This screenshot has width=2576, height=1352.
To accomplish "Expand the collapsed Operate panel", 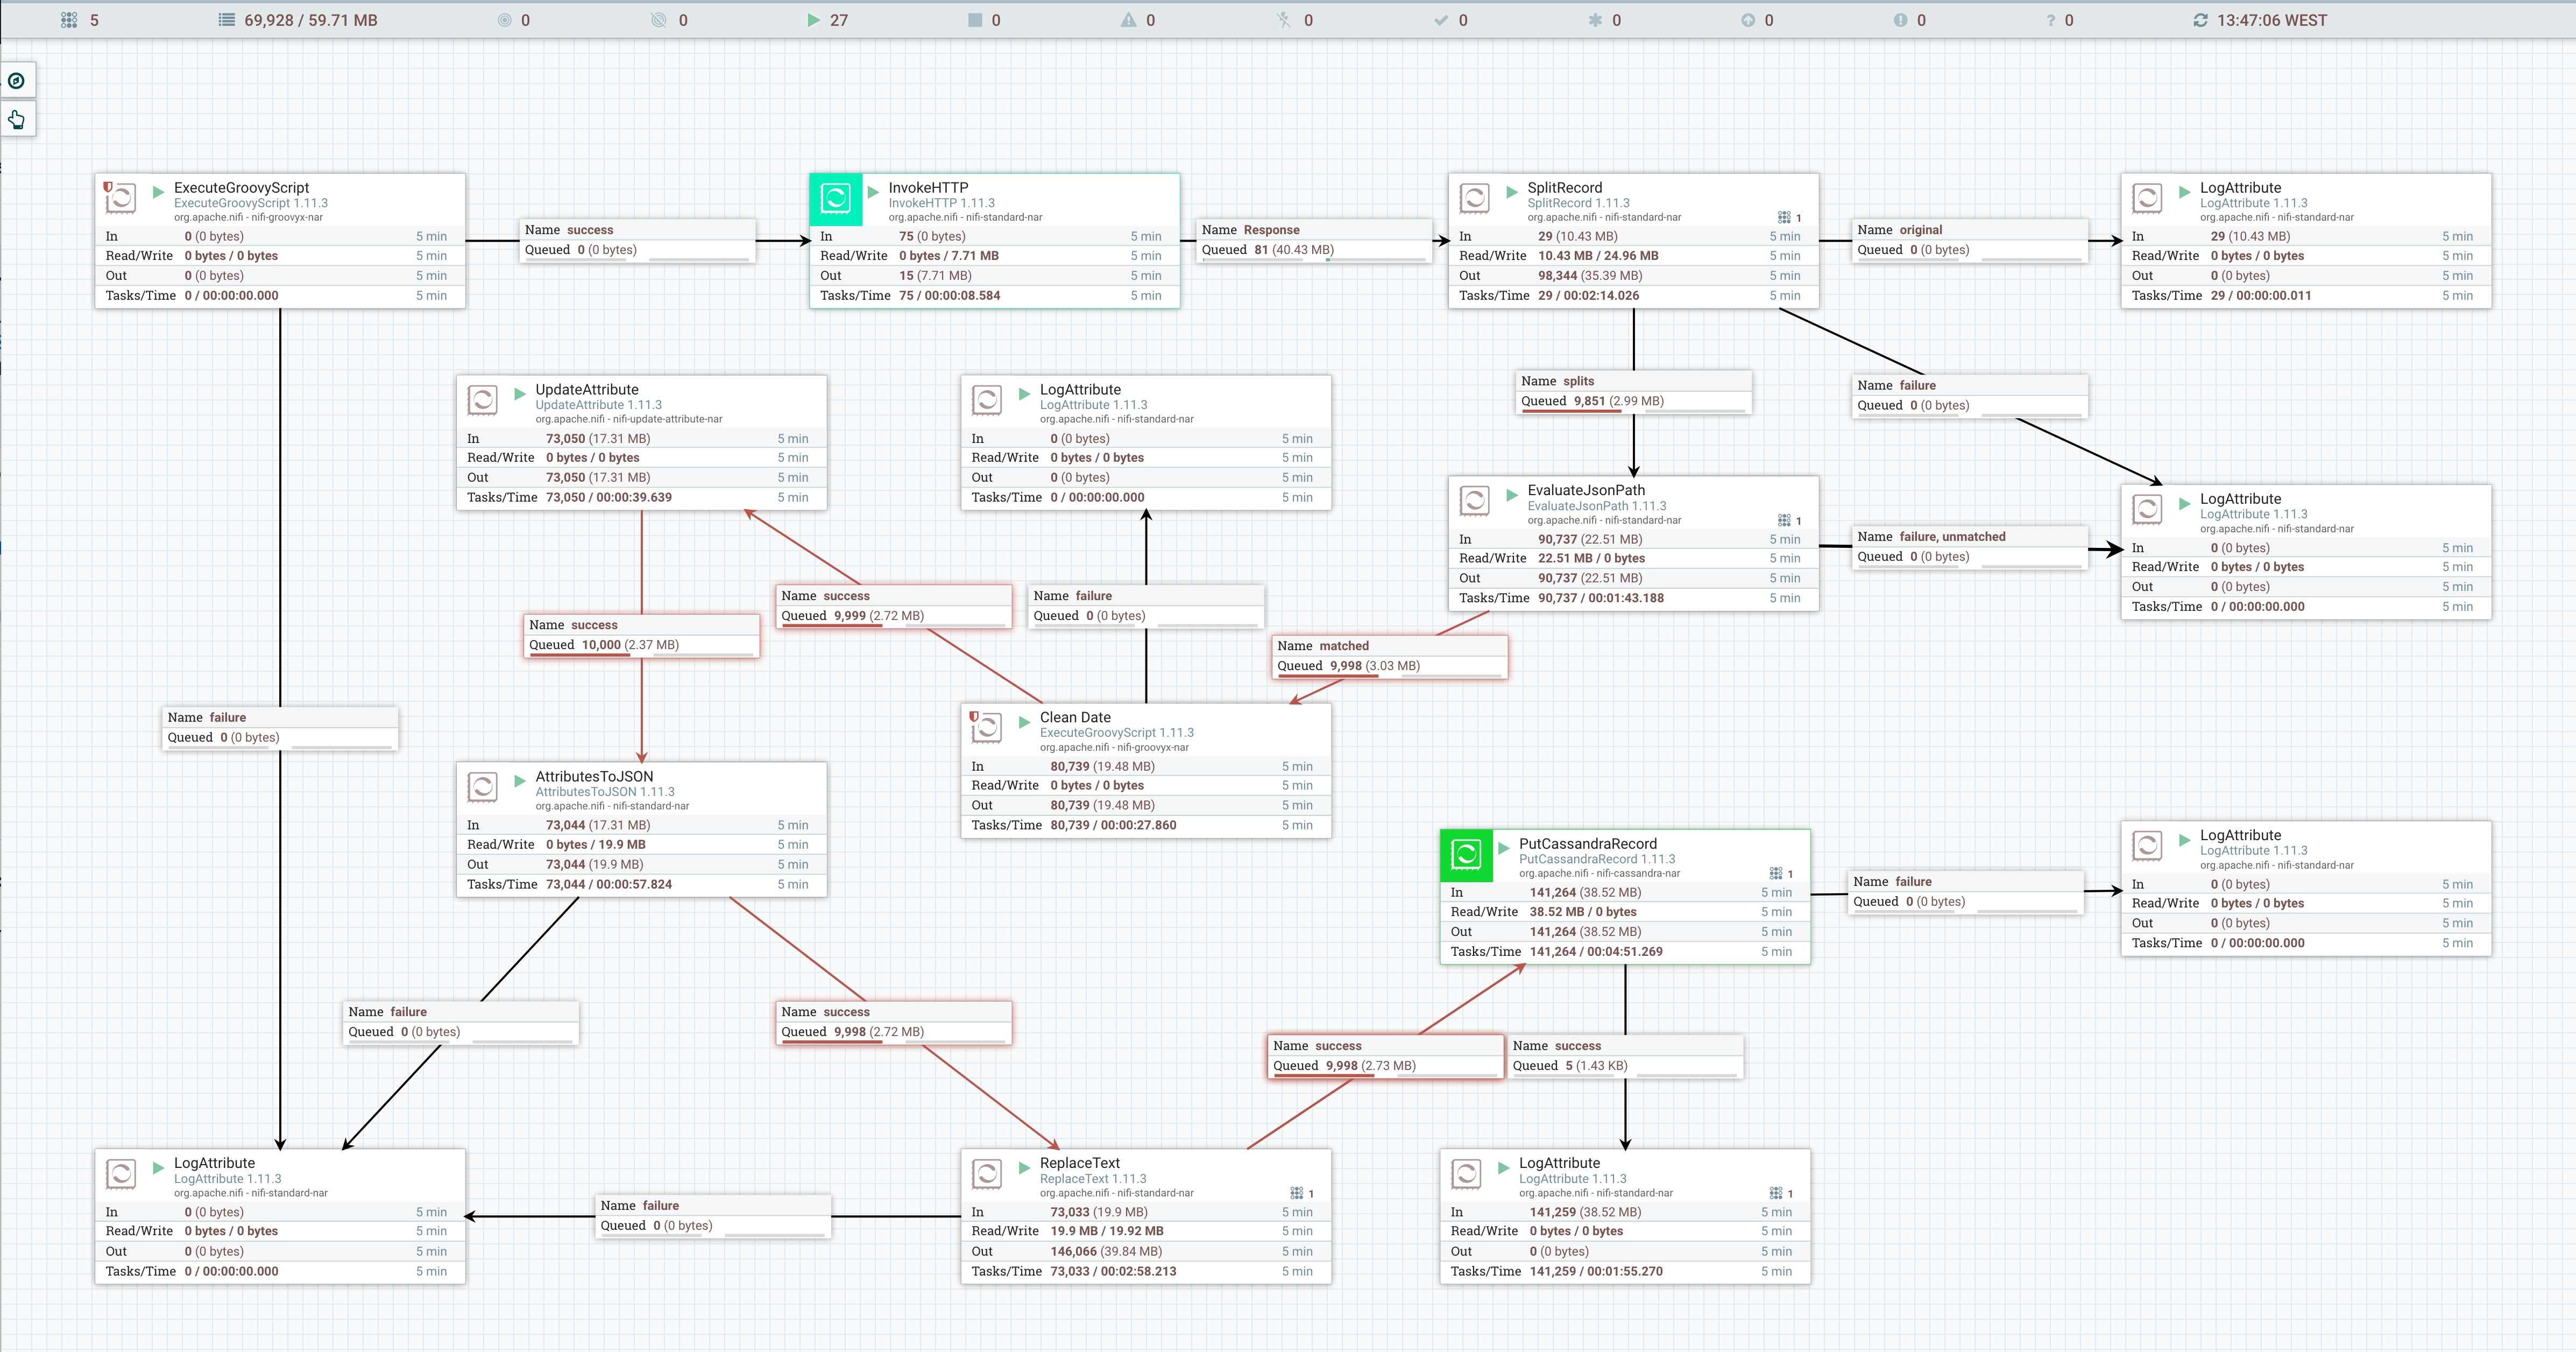I will pyautogui.click(x=17, y=120).
